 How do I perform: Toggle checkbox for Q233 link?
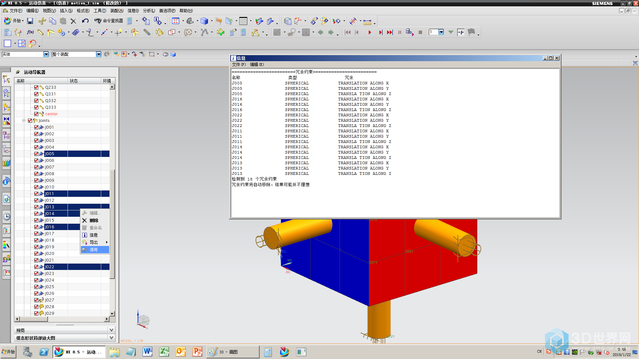36,87
